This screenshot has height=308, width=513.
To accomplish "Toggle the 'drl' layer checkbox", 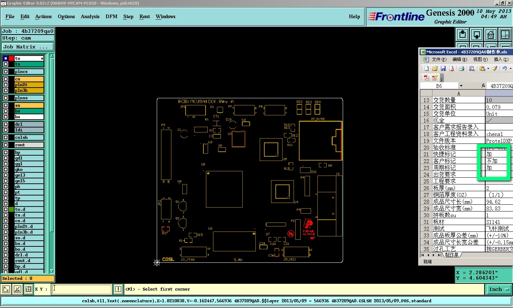I will click(6, 124).
